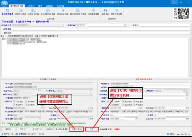Click into the 联系人 input field
The width and height of the screenshot is (192, 137).
pos(165,25)
